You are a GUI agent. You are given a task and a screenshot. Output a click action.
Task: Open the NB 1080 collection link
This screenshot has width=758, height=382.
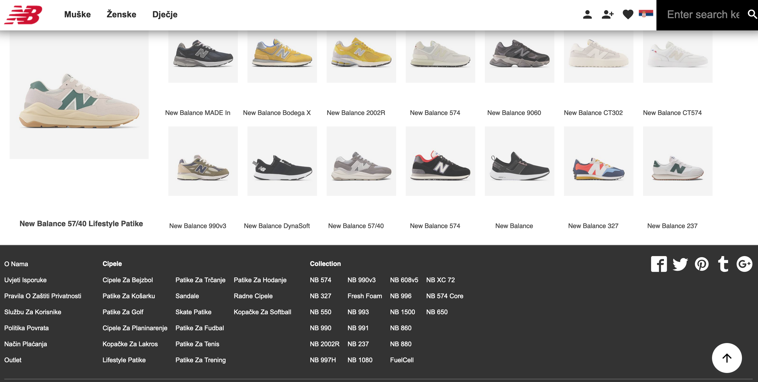(360, 360)
